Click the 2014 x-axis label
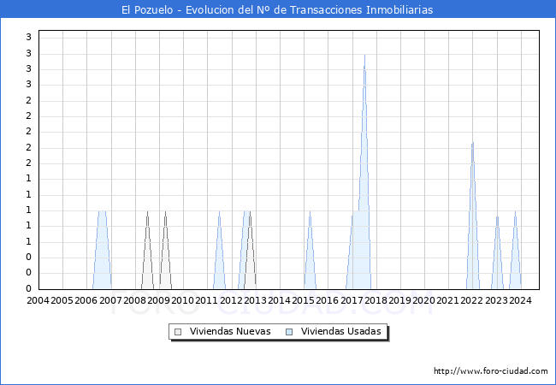 pos(279,300)
